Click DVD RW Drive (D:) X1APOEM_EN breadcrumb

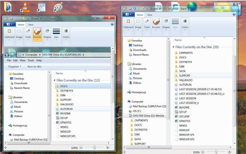coord(61,55)
